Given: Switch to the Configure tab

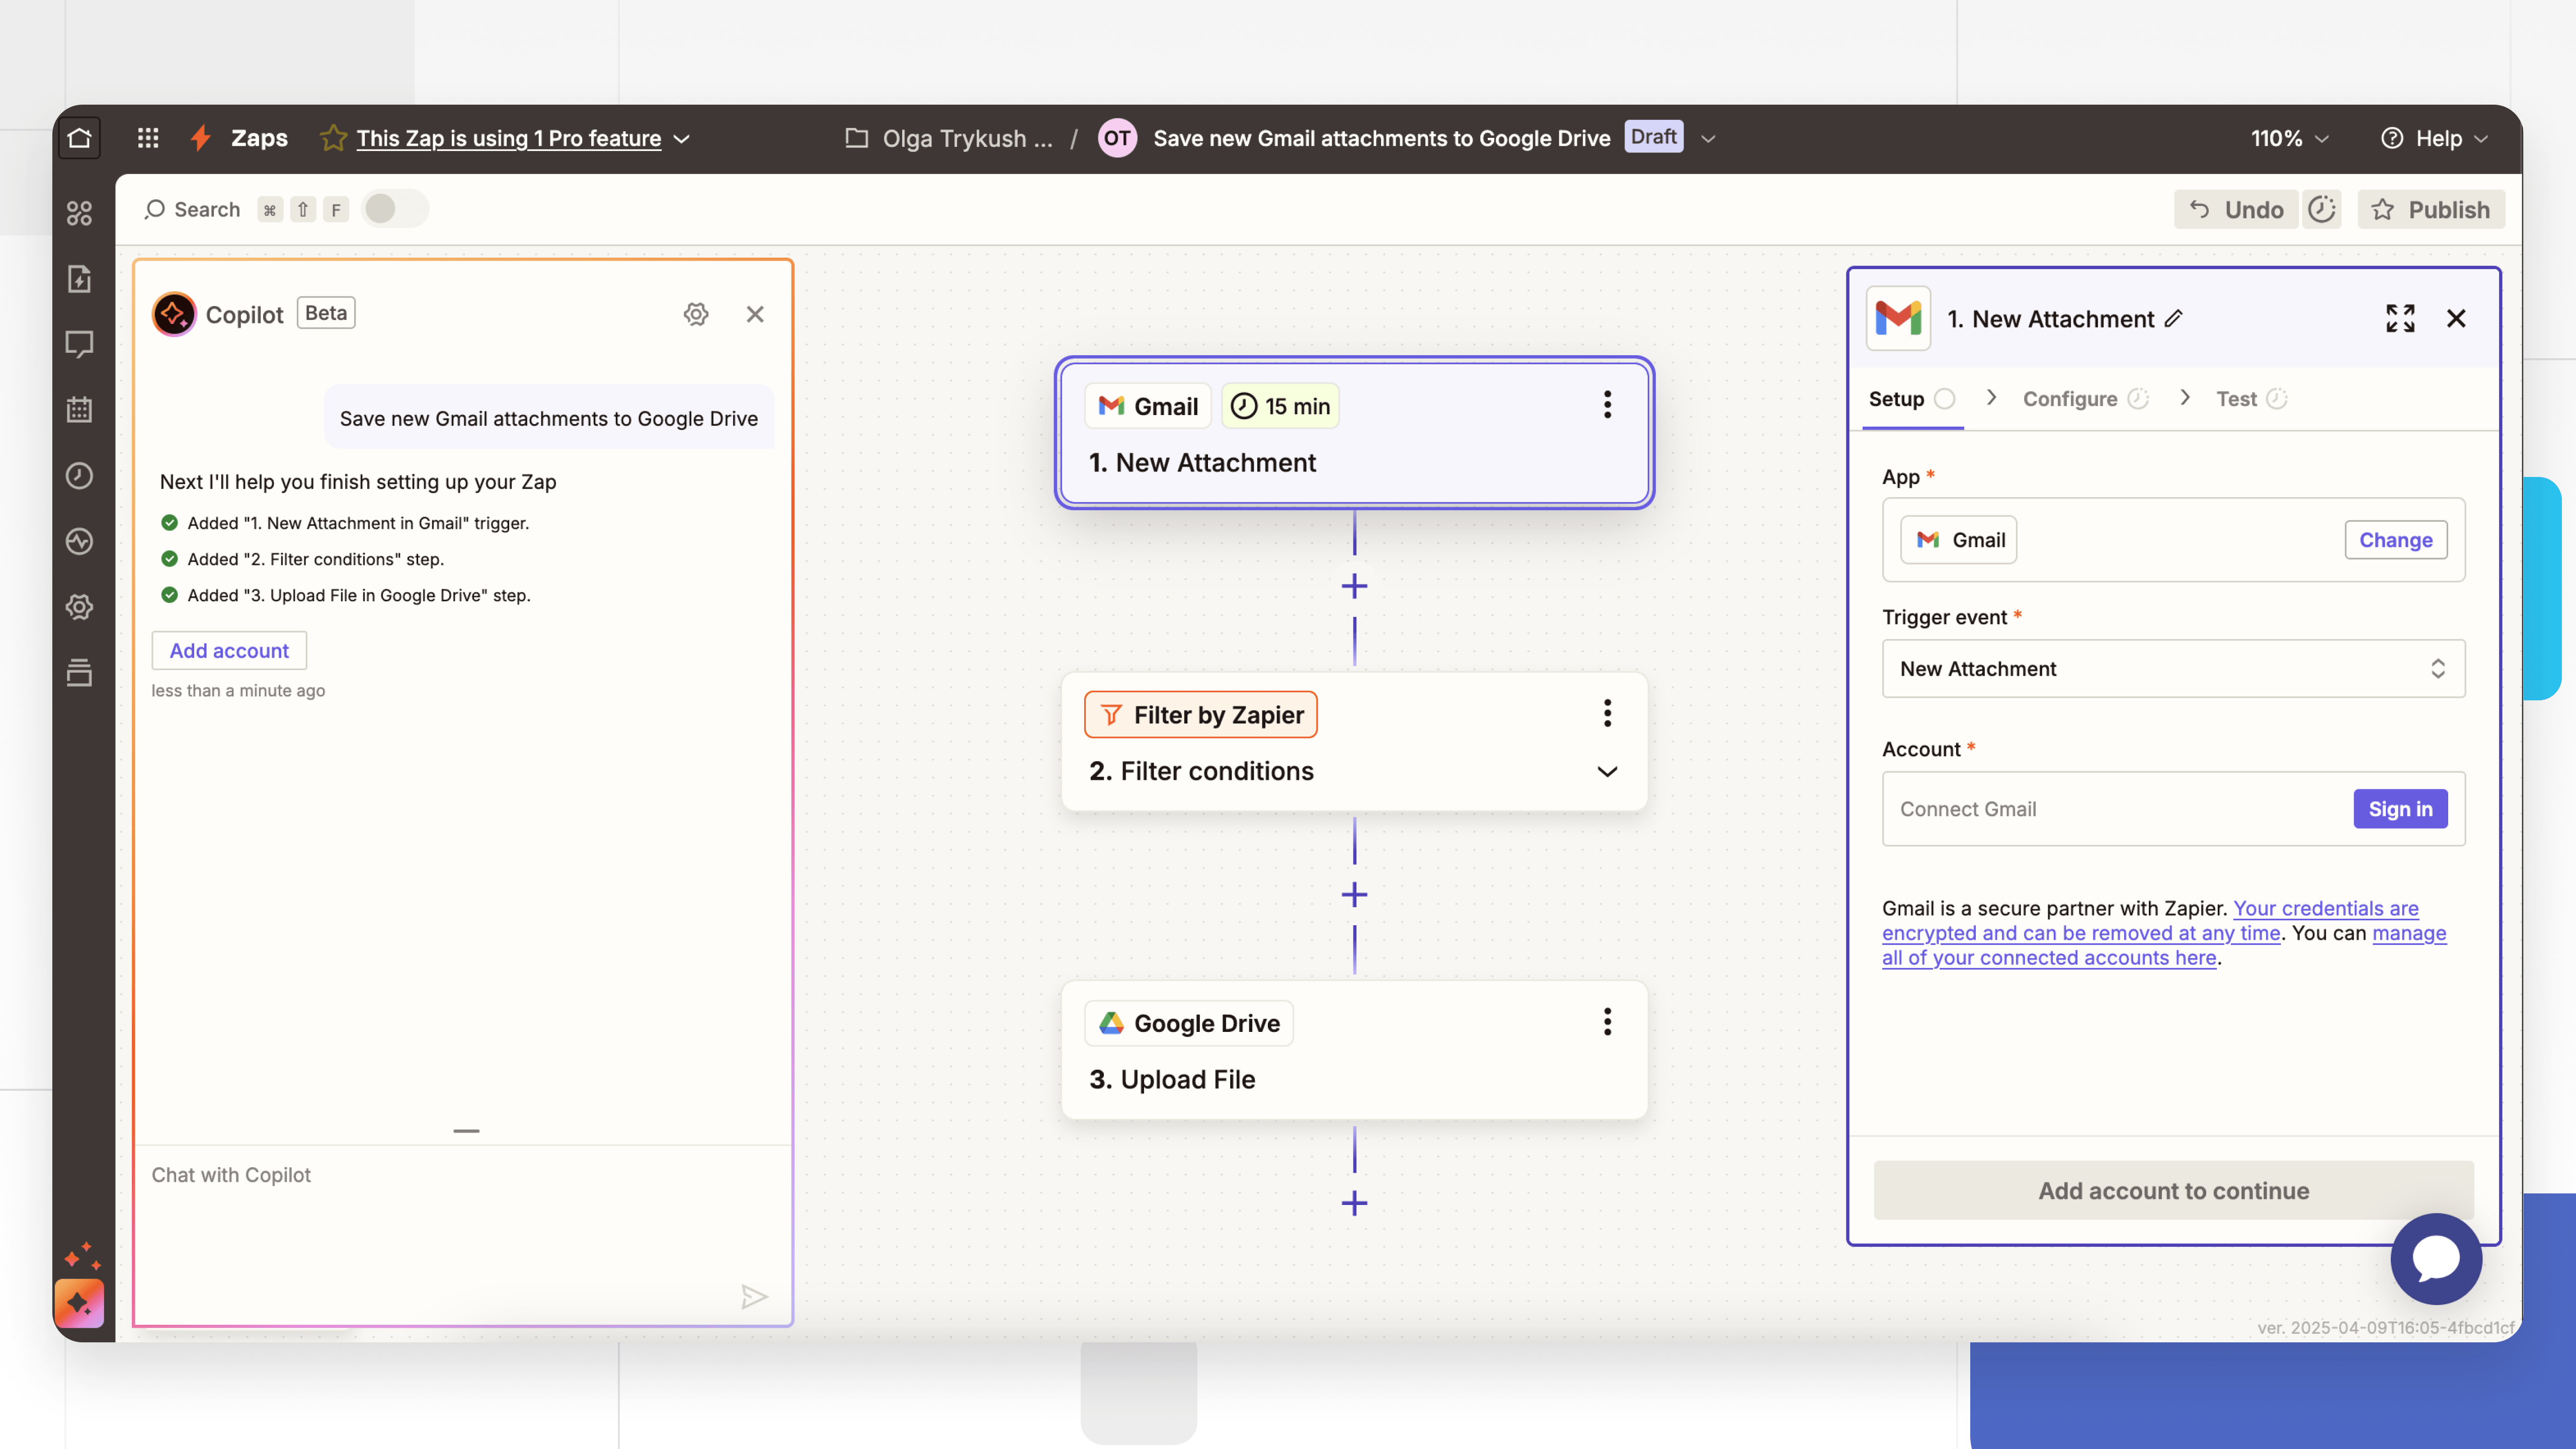Looking at the screenshot, I should [2085, 398].
